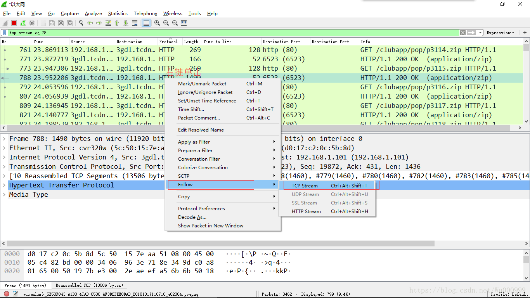Click the resize columns to fit icon
The image size is (530, 298).
(184, 23)
